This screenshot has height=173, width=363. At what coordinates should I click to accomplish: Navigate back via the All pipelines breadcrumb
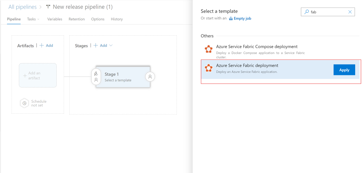[x=23, y=7]
